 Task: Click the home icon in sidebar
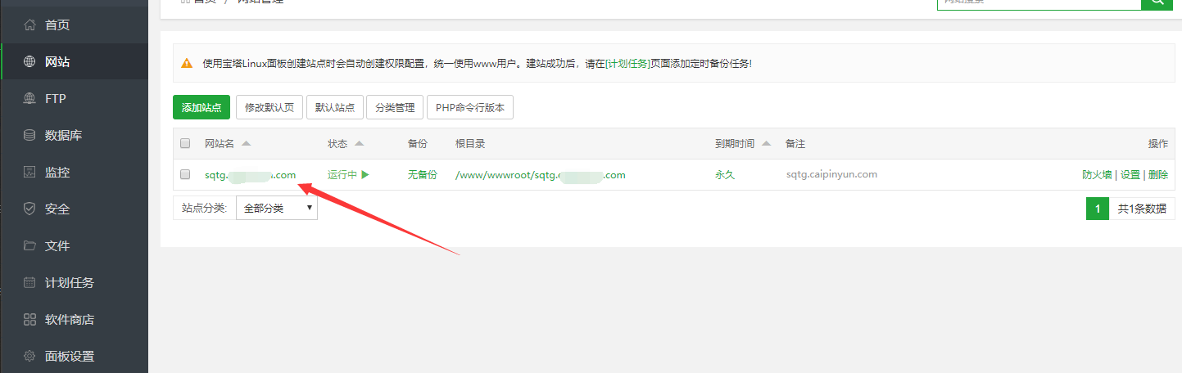(29, 25)
